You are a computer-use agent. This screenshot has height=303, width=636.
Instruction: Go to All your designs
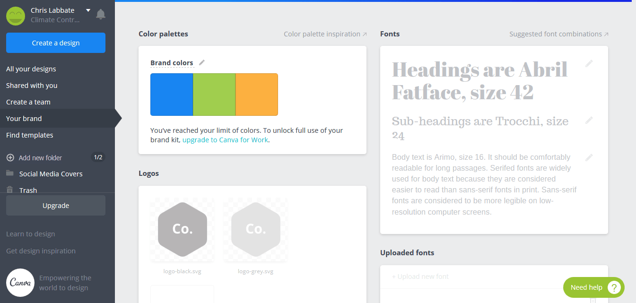coord(31,69)
